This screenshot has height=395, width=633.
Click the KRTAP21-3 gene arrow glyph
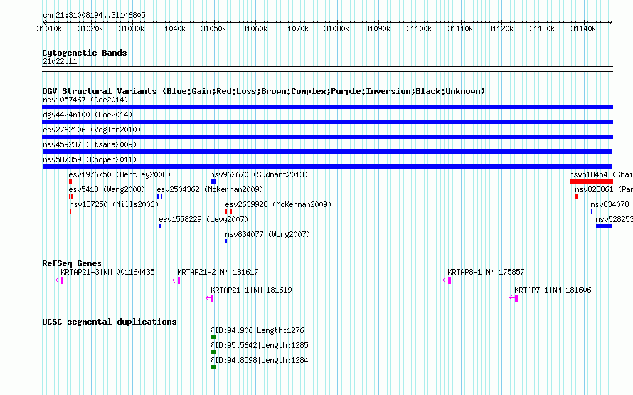[x=59, y=280]
